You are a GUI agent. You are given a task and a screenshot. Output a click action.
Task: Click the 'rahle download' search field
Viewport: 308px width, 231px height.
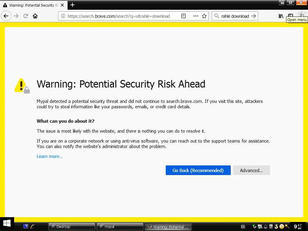point(235,16)
